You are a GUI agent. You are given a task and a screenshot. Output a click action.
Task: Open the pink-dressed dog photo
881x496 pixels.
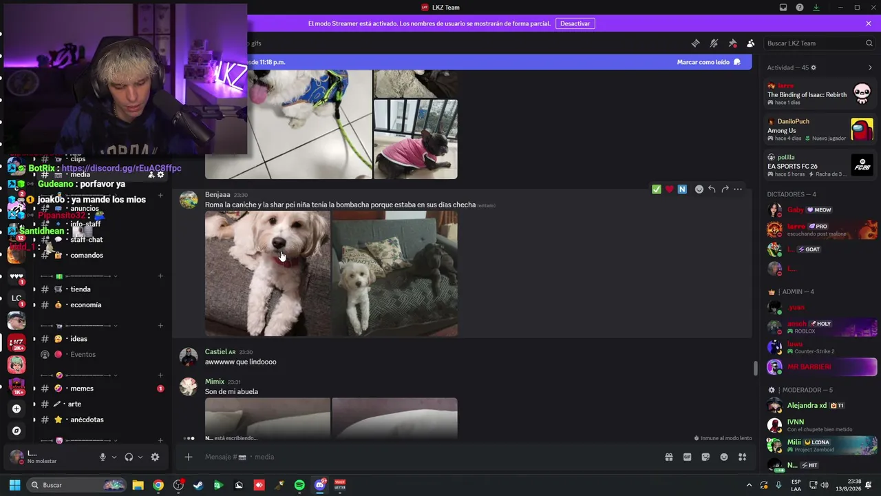click(x=416, y=139)
